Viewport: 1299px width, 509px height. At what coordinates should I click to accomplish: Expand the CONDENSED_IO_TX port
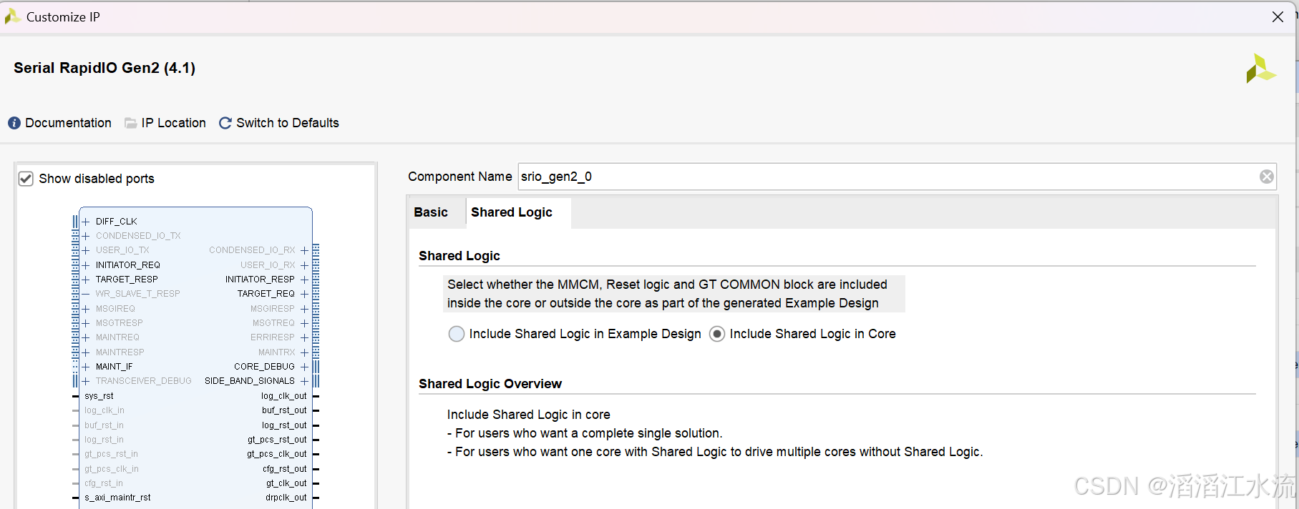click(86, 236)
